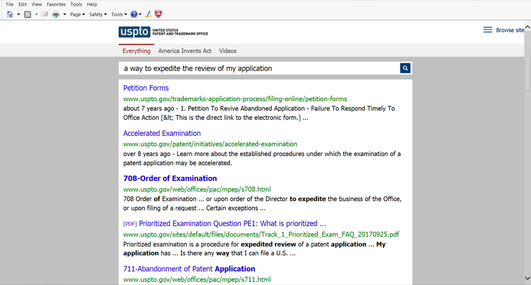
Task: Select the Everything search tab
Action: coord(137,51)
